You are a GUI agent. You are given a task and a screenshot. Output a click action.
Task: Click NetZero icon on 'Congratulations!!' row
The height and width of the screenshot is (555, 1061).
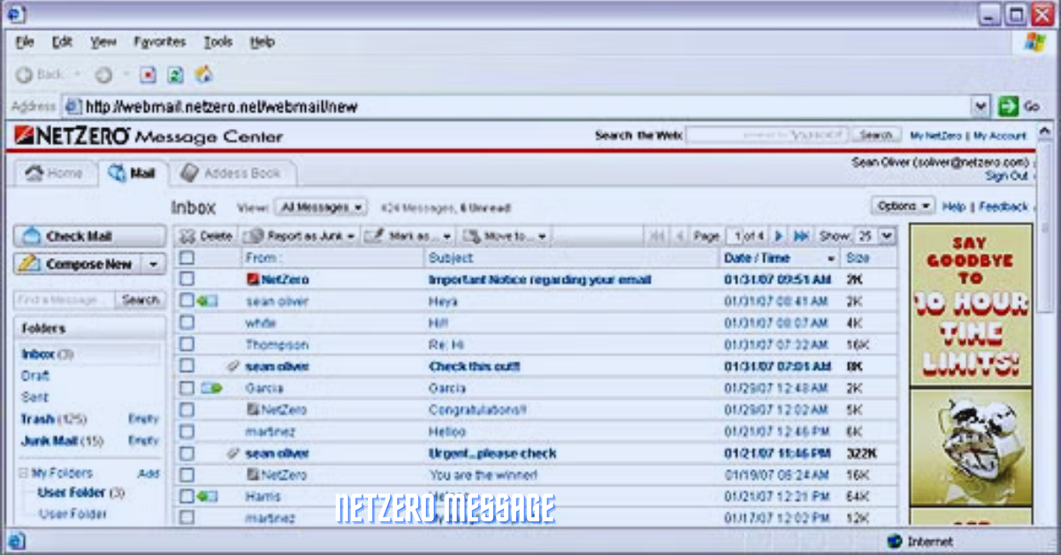pos(255,410)
